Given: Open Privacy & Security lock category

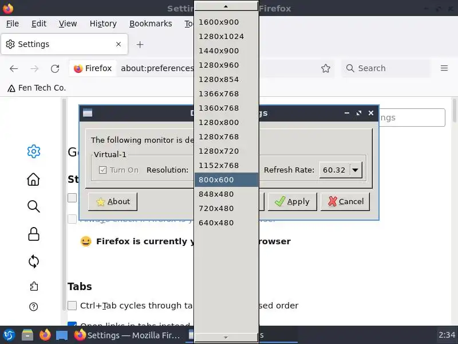Looking at the screenshot, I should click(x=34, y=234).
